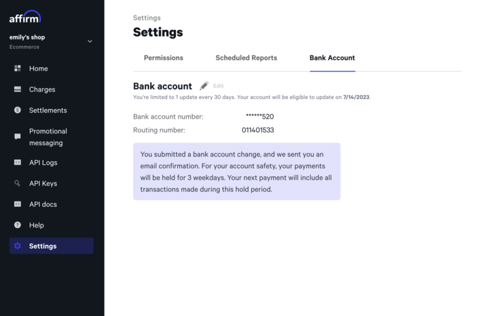Click the Charges card icon
The height and width of the screenshot is (316, 489).
point(18,90)
